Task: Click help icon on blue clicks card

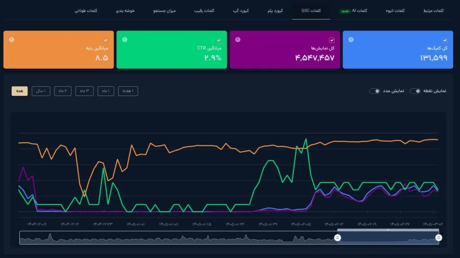Action: click(351, 39)
